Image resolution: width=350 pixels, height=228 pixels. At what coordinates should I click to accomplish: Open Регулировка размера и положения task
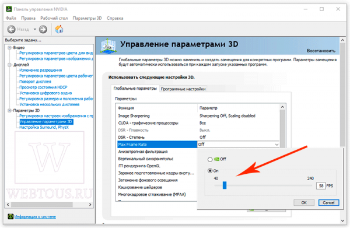pyautogui.click(x=56, y=99)
